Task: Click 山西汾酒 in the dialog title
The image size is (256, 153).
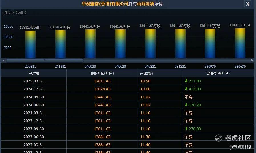Action: coord(146,4)
